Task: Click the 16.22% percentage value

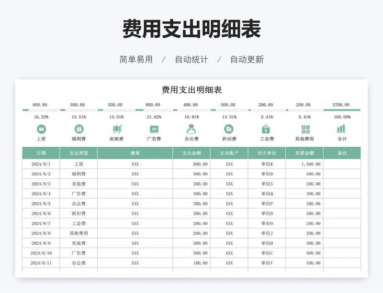Action: pos(41,117)
